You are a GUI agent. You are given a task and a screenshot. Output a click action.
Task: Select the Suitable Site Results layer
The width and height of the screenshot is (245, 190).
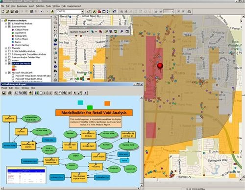coord(21,64)
